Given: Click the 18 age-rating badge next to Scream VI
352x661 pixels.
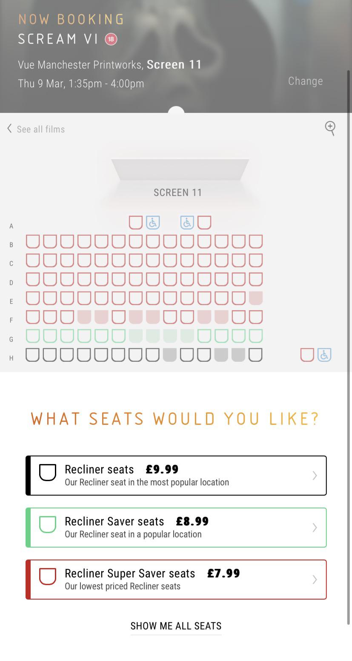Looking at the screenshot, I should tap(111, 38).
